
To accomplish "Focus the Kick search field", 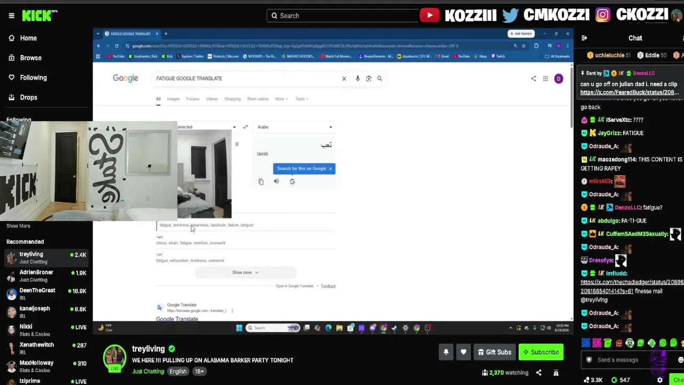I will point(345,16).
